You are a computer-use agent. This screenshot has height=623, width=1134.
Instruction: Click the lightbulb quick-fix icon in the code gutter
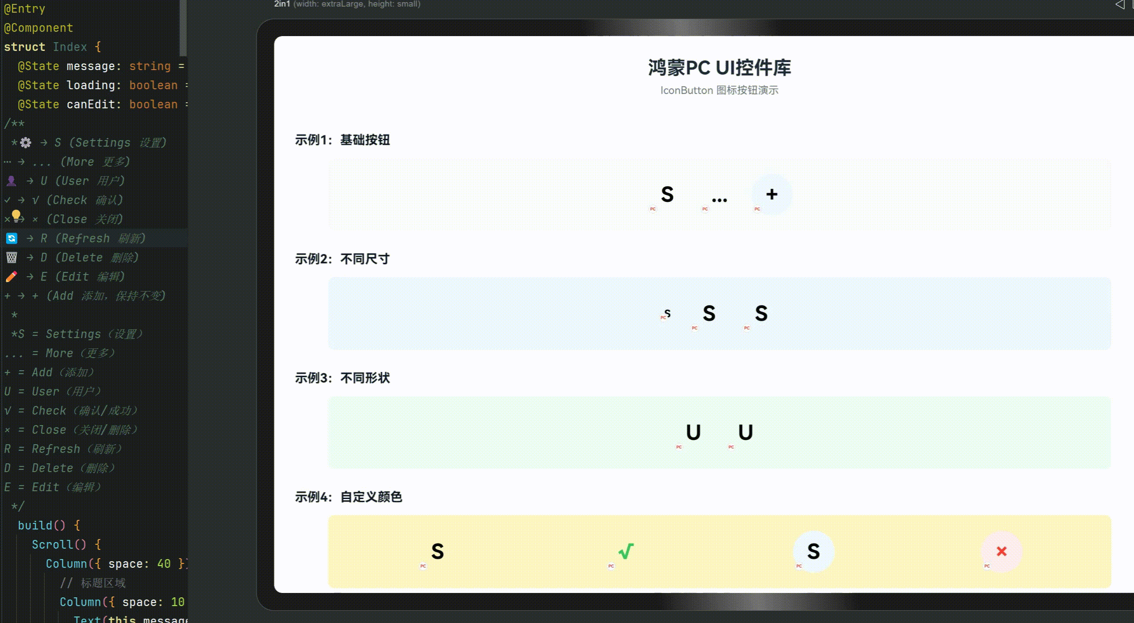[17, 216]
